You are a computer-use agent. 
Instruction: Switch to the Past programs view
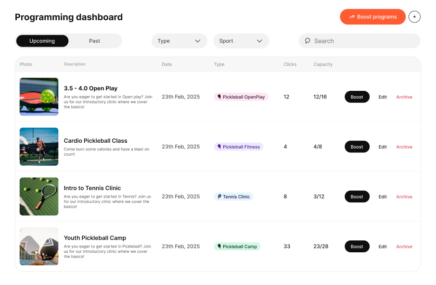[x=94, y=41]
